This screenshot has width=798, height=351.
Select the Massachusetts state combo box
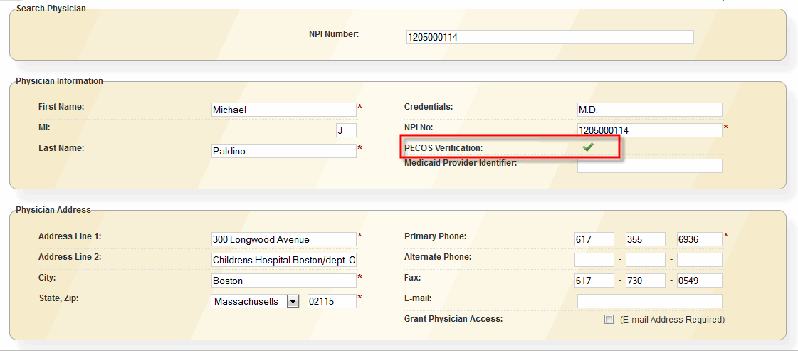(255, 302)
